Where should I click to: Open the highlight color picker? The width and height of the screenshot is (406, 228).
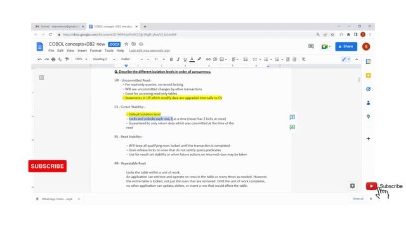[199, 60]
